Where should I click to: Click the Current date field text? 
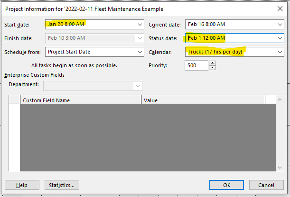(206, 24)
